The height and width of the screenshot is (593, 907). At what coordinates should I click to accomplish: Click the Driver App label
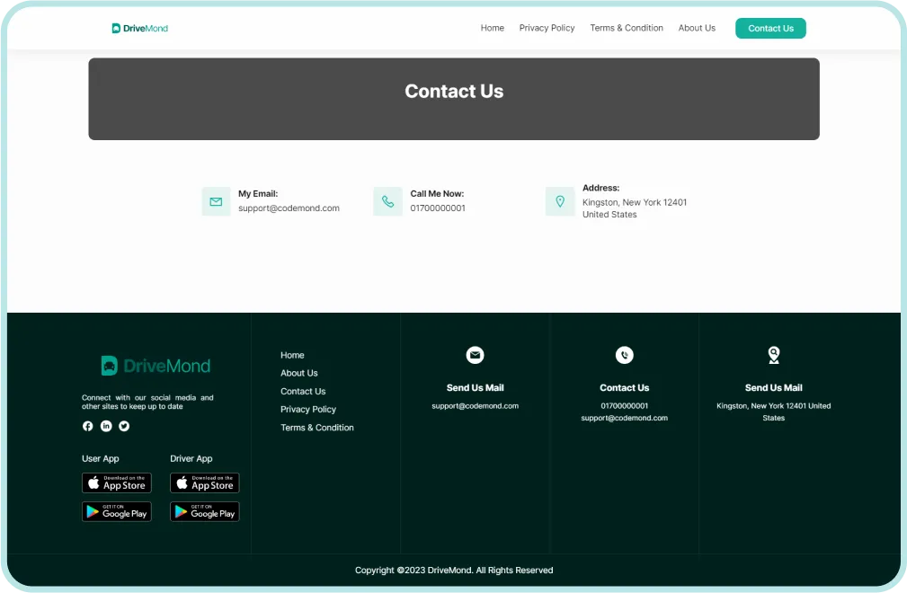coord(191,458)
